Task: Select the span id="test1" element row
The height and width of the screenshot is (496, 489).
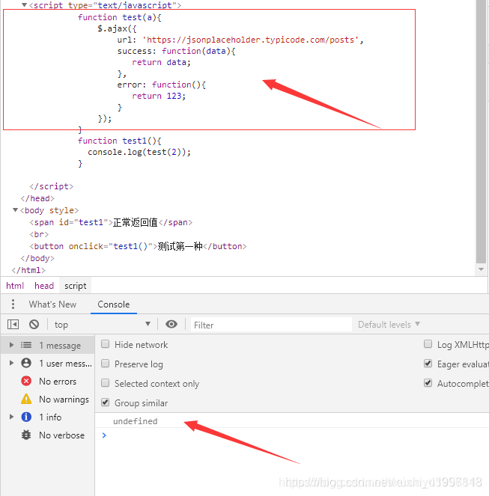Action: (111, 222)
